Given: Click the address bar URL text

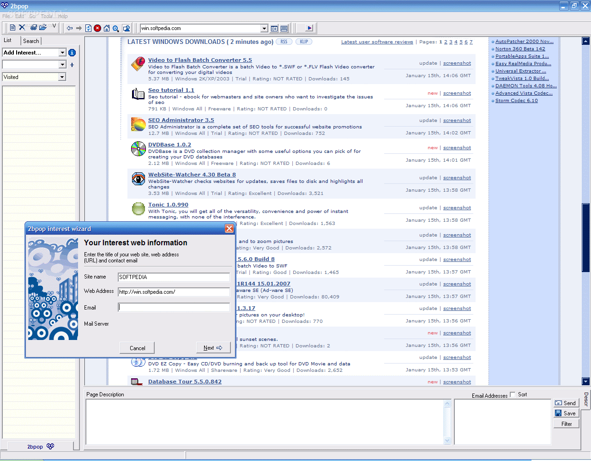Looking at the screenshot, I should pyautogui.click(x=161, y=28).
